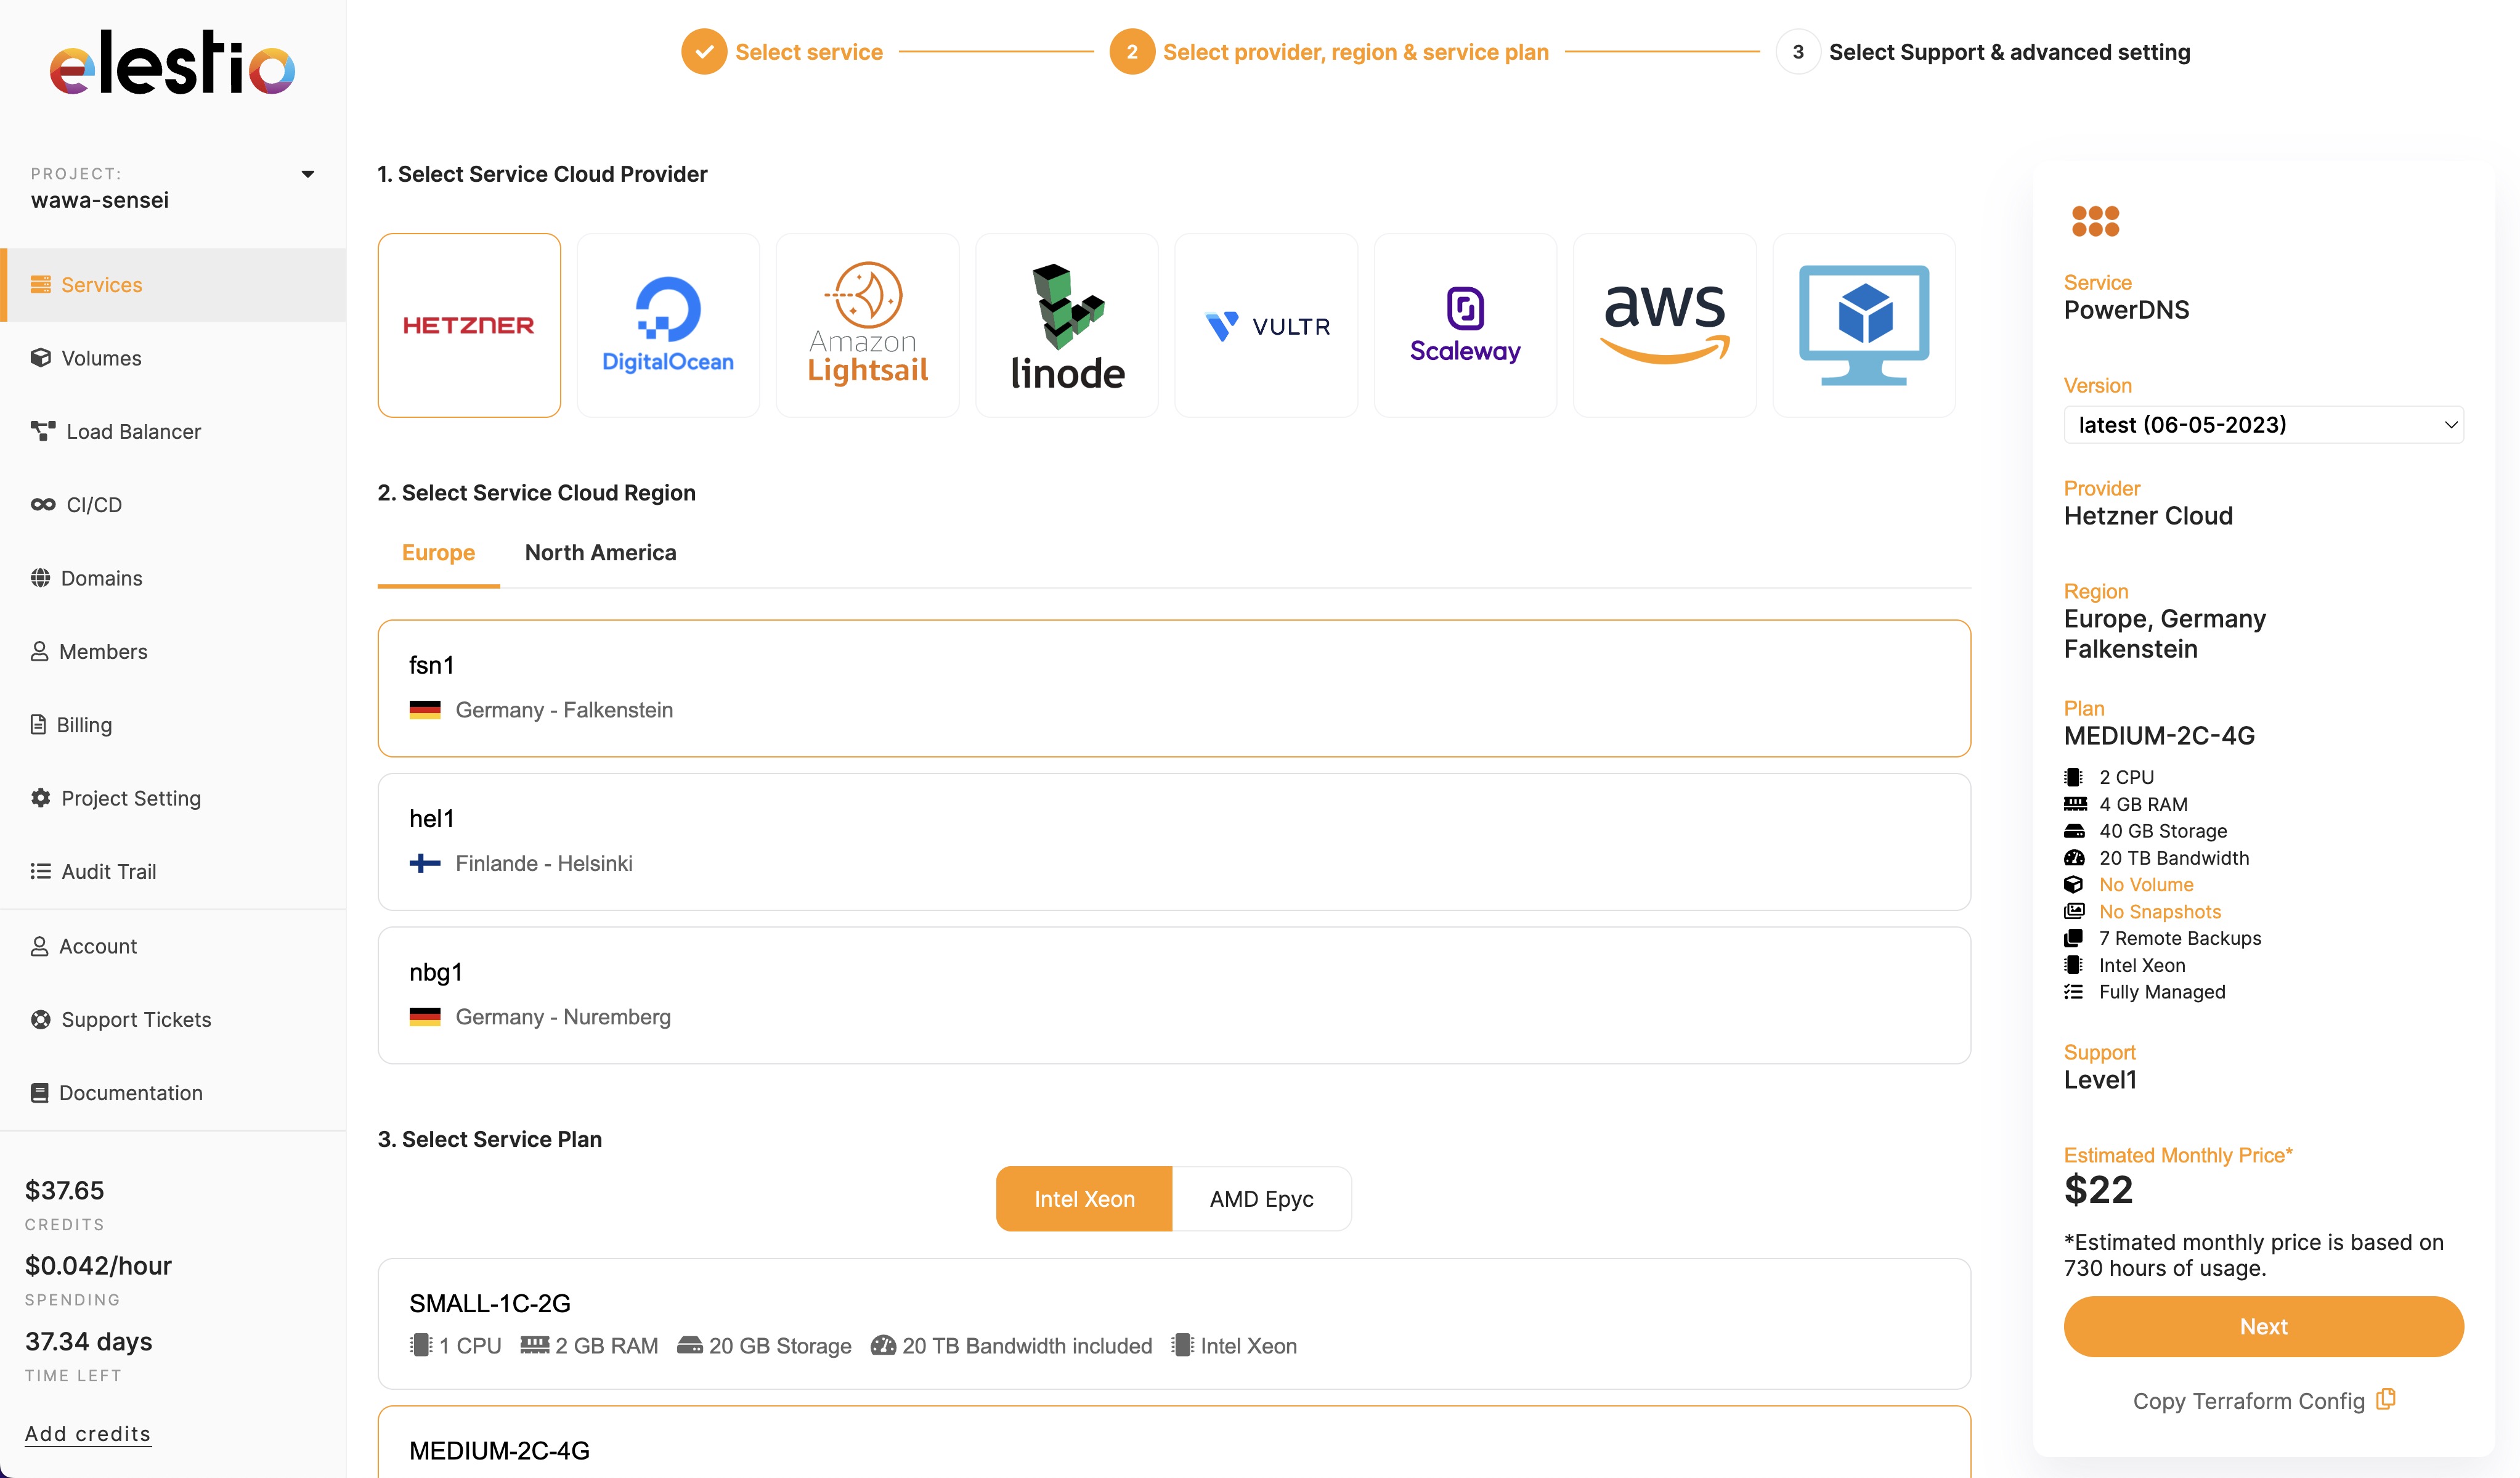
Task: Select the hel1 Helsinki region
Action: pyautogui.click(x=1173, y=841)
